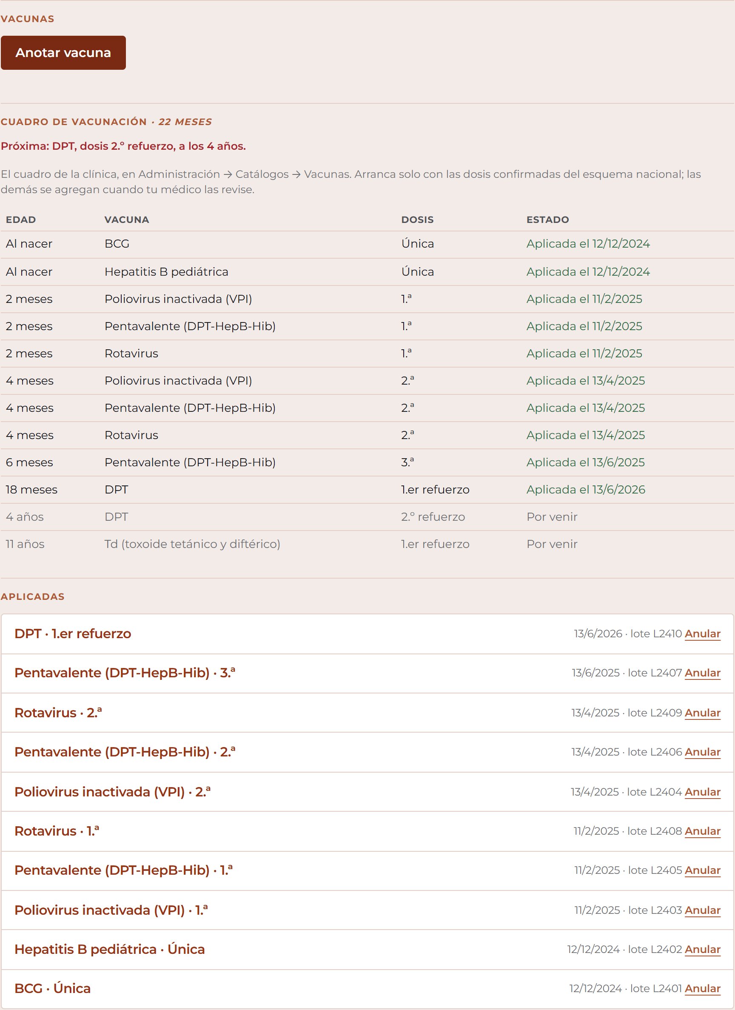Anular the Rotavirus 2.ª dose record
This screenshot has width=735, height=1010.
click(703, 713)
